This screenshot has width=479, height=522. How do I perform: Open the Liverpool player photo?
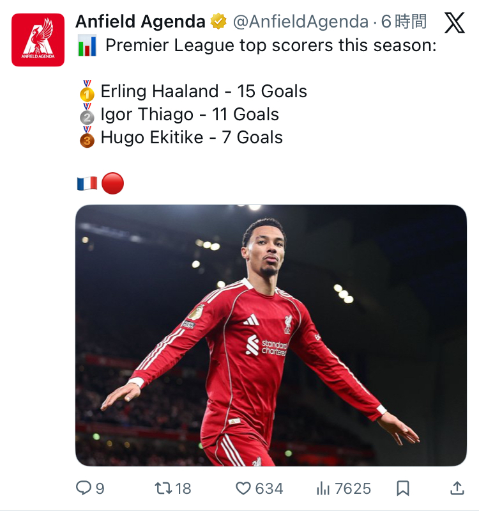271,335
